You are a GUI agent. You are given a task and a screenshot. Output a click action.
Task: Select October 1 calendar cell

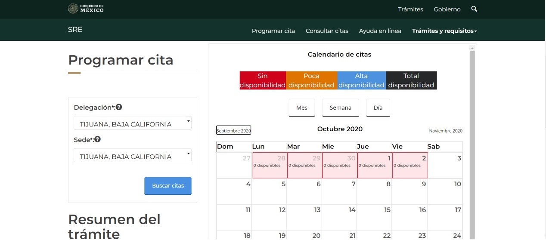click(375, 166)
